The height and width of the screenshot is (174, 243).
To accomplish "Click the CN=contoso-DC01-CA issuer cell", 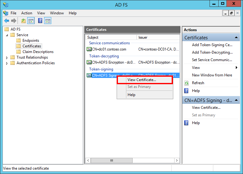I will (x=159, y=49).
